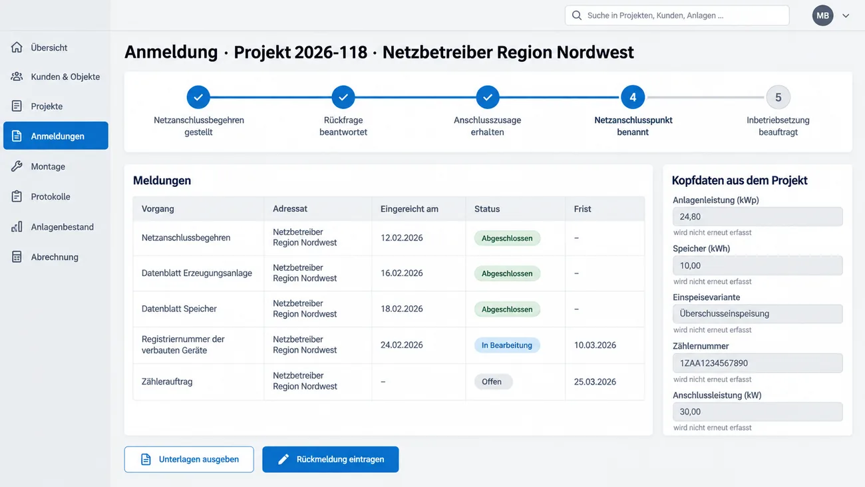Click the Anmeldungen file icon in sidebar
The image size is (865, 487).
click(17, 136)
